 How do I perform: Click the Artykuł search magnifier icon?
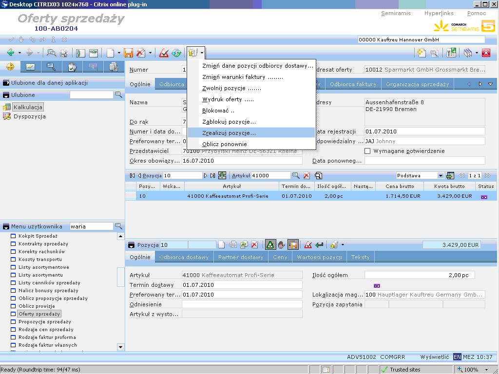tap(296, 175)
